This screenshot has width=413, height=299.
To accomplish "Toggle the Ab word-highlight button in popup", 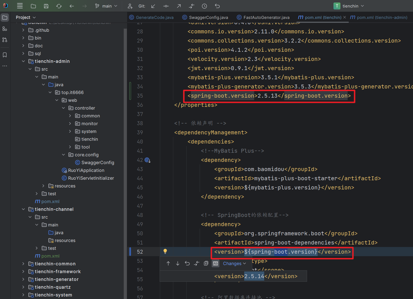I will point(216,263).
